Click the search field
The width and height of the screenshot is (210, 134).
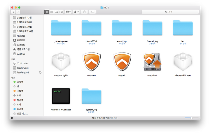(x=170, y=12)
